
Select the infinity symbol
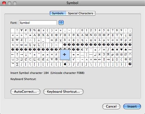104,50
